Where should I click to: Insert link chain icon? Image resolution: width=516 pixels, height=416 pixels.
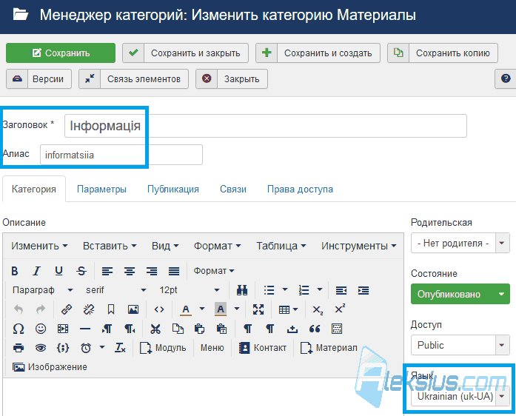67,309
